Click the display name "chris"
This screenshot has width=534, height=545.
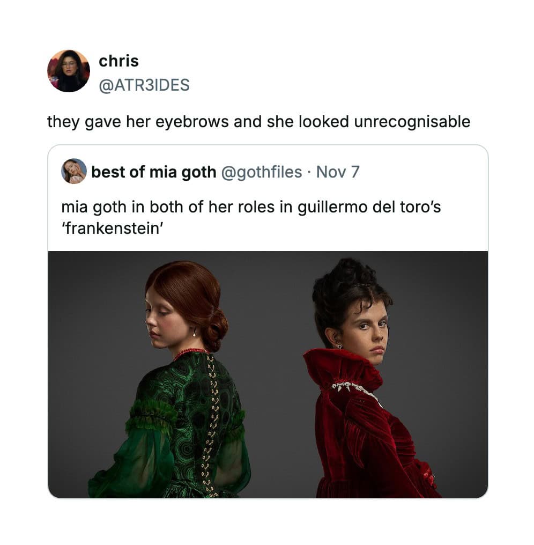click(x=119, y=61)
